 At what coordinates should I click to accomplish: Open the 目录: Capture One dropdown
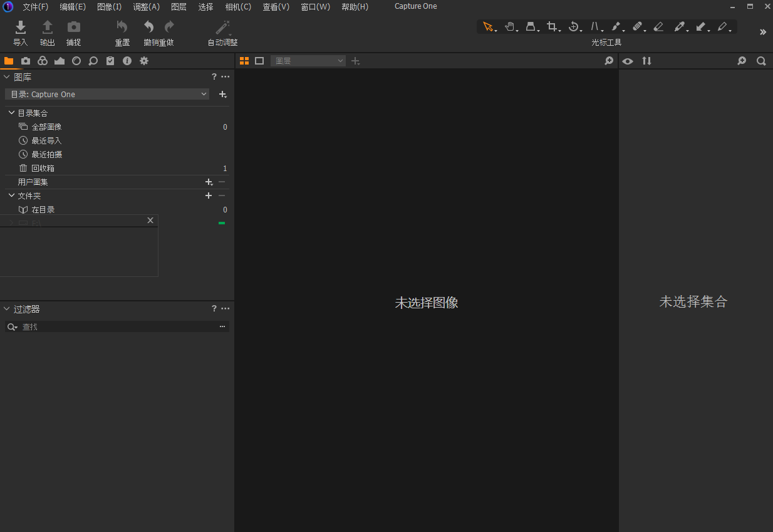pyautogui.click(x=108, y=94)
